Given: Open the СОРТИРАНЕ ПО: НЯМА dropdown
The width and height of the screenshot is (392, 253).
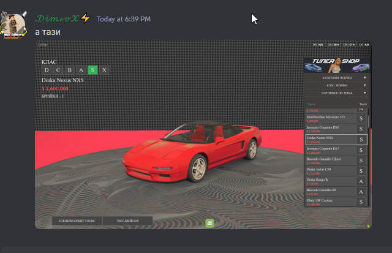Looking at the screenshot, I should [x=337, y=93].
